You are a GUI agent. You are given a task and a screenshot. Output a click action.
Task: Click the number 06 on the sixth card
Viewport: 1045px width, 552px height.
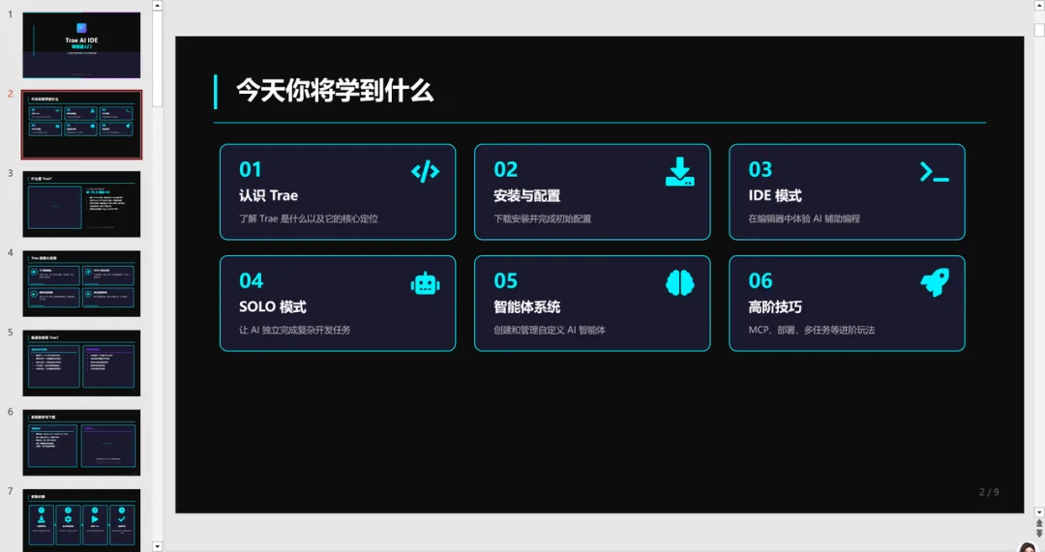tap(761, 281)
